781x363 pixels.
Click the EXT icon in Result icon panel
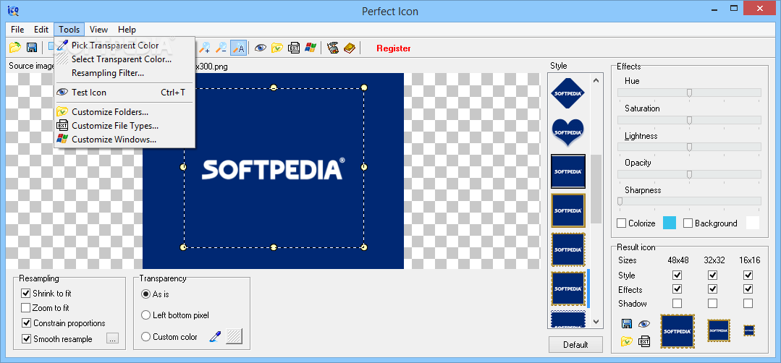point(644,341)
